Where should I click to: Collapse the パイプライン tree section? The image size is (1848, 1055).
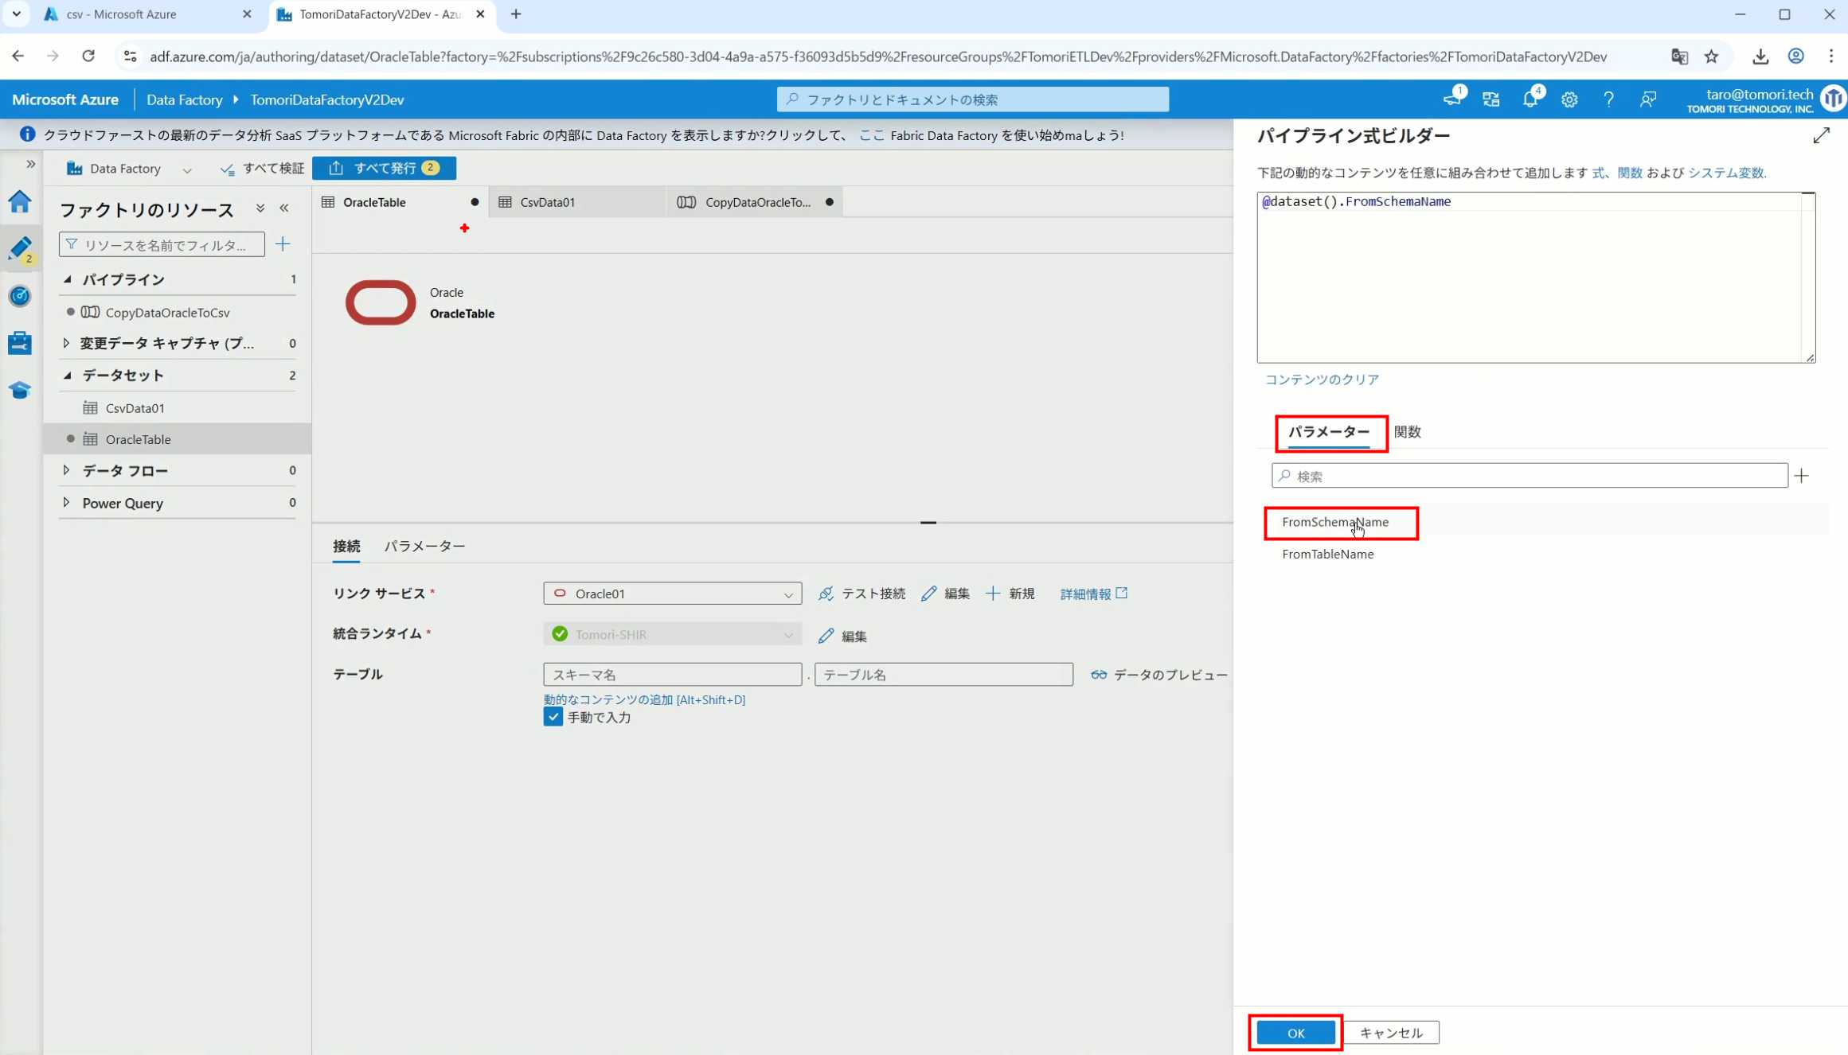tap(68, 279)
